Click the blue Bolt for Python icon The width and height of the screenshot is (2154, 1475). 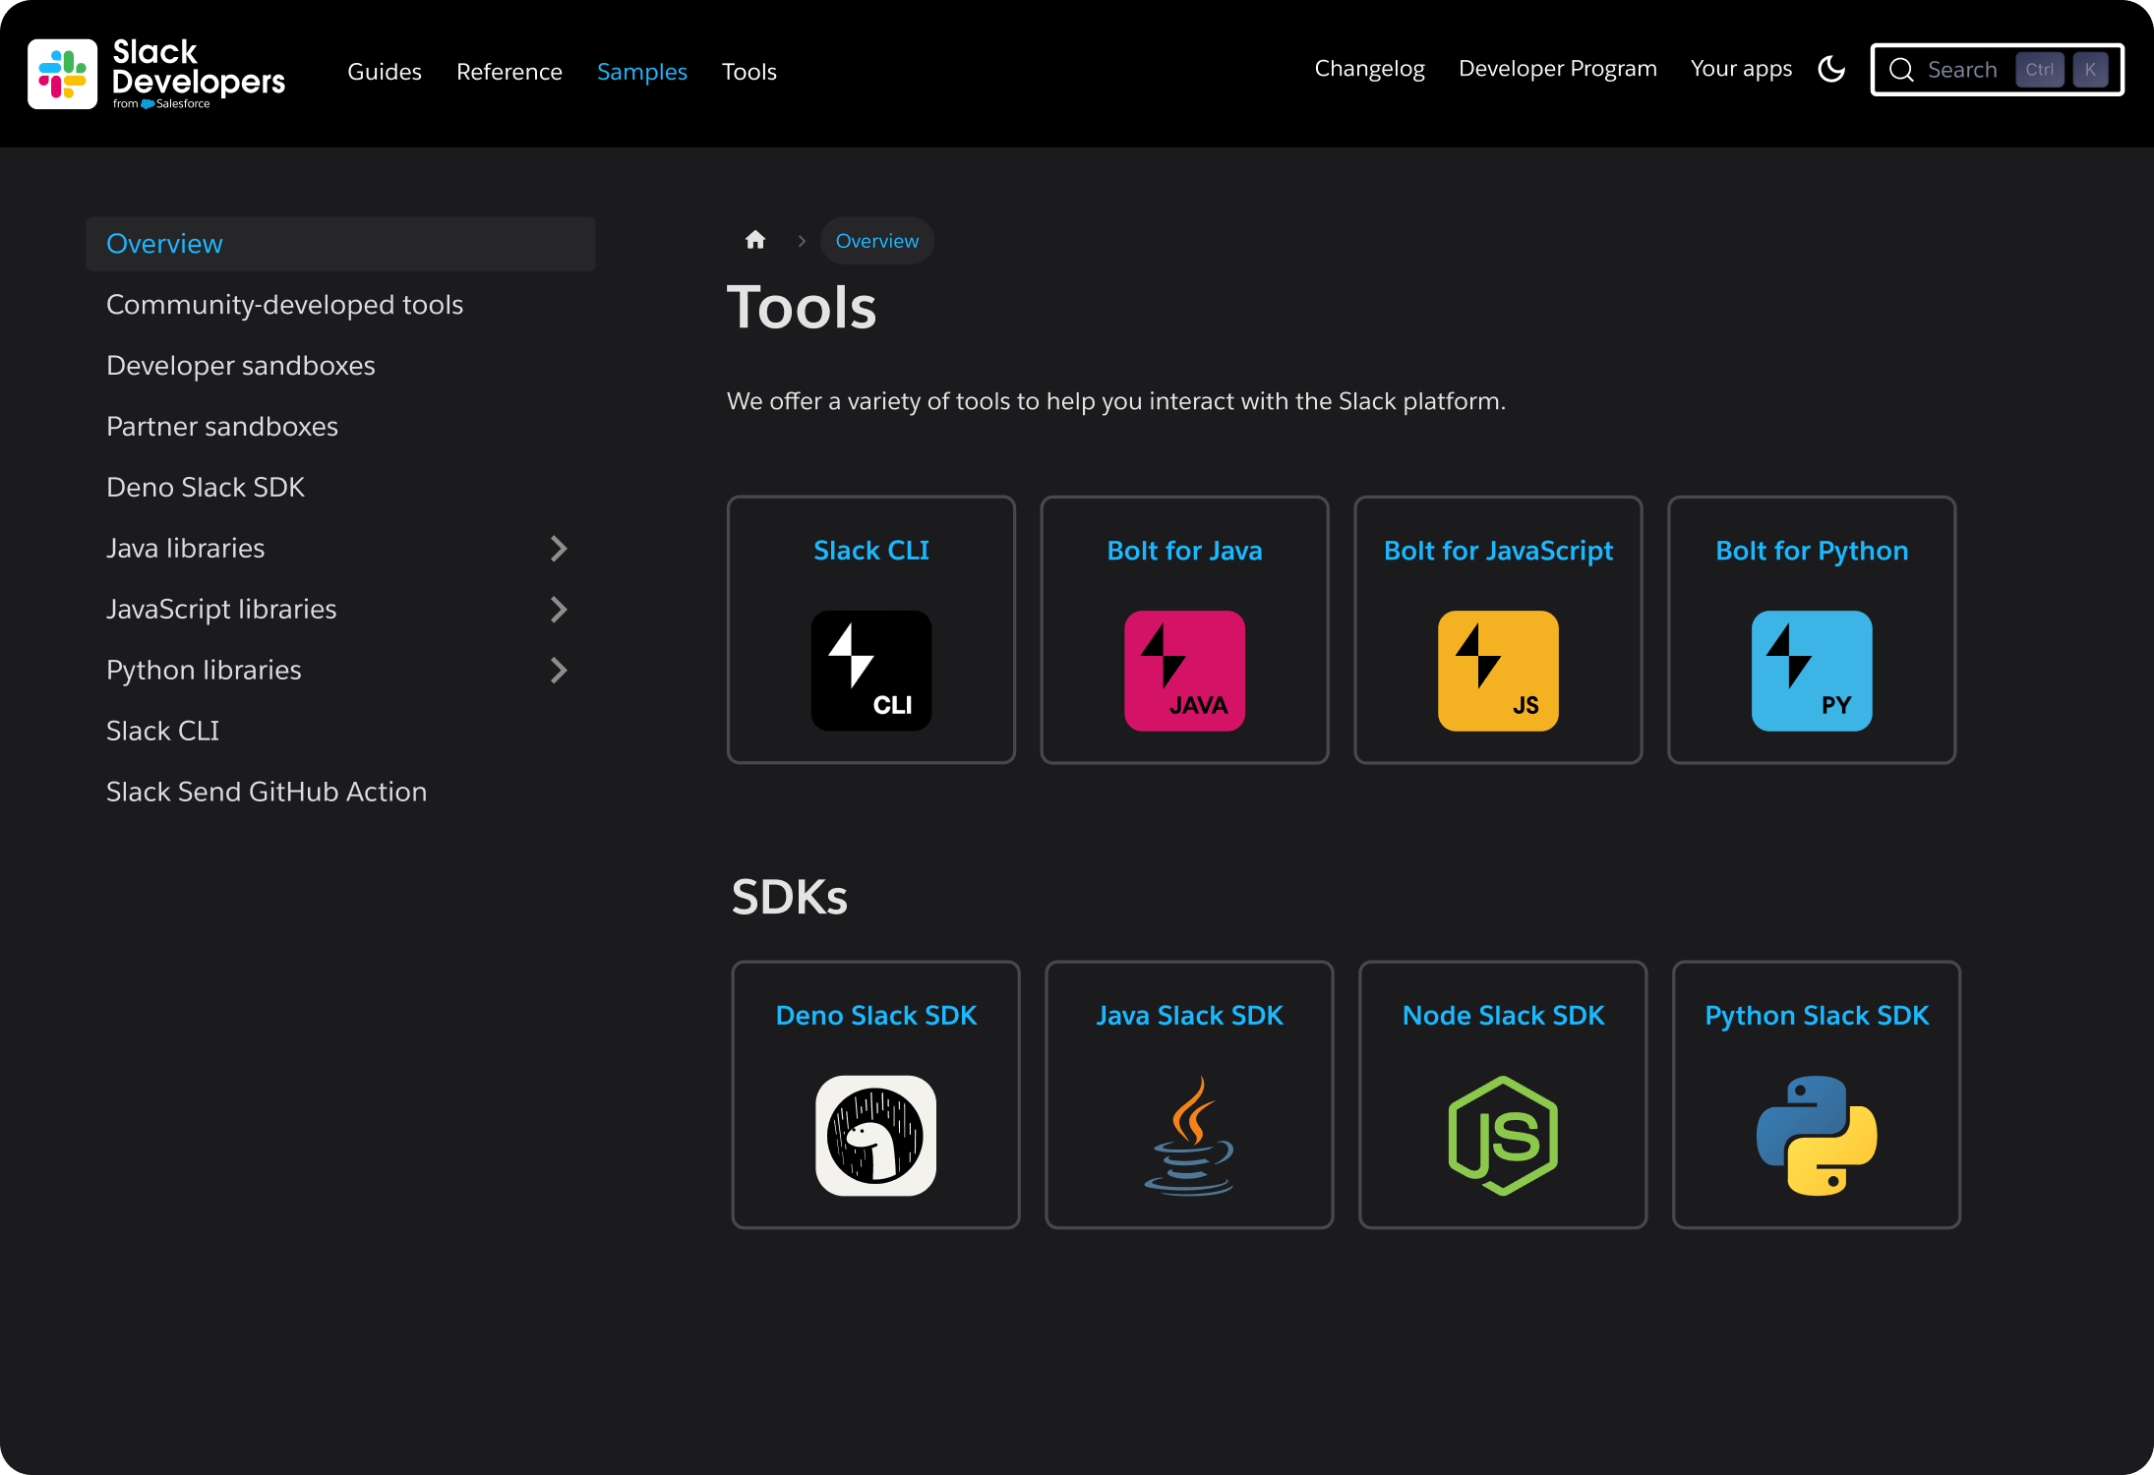pos(1811,671)
